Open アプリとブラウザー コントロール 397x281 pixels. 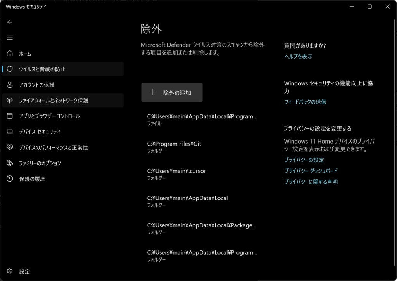(x=63, y=116)
